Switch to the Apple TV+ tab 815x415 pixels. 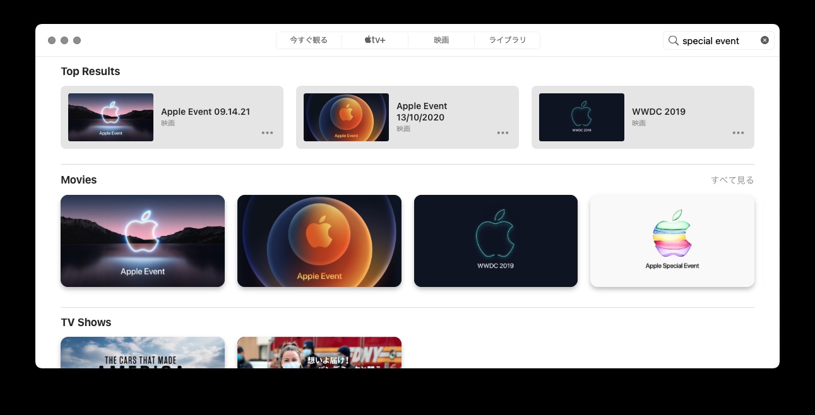click(x=375, y=40)
